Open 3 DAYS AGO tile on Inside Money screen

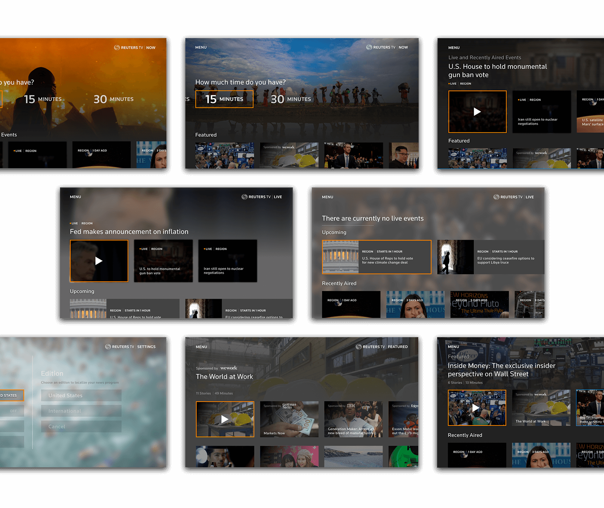(x=541, y=455)
